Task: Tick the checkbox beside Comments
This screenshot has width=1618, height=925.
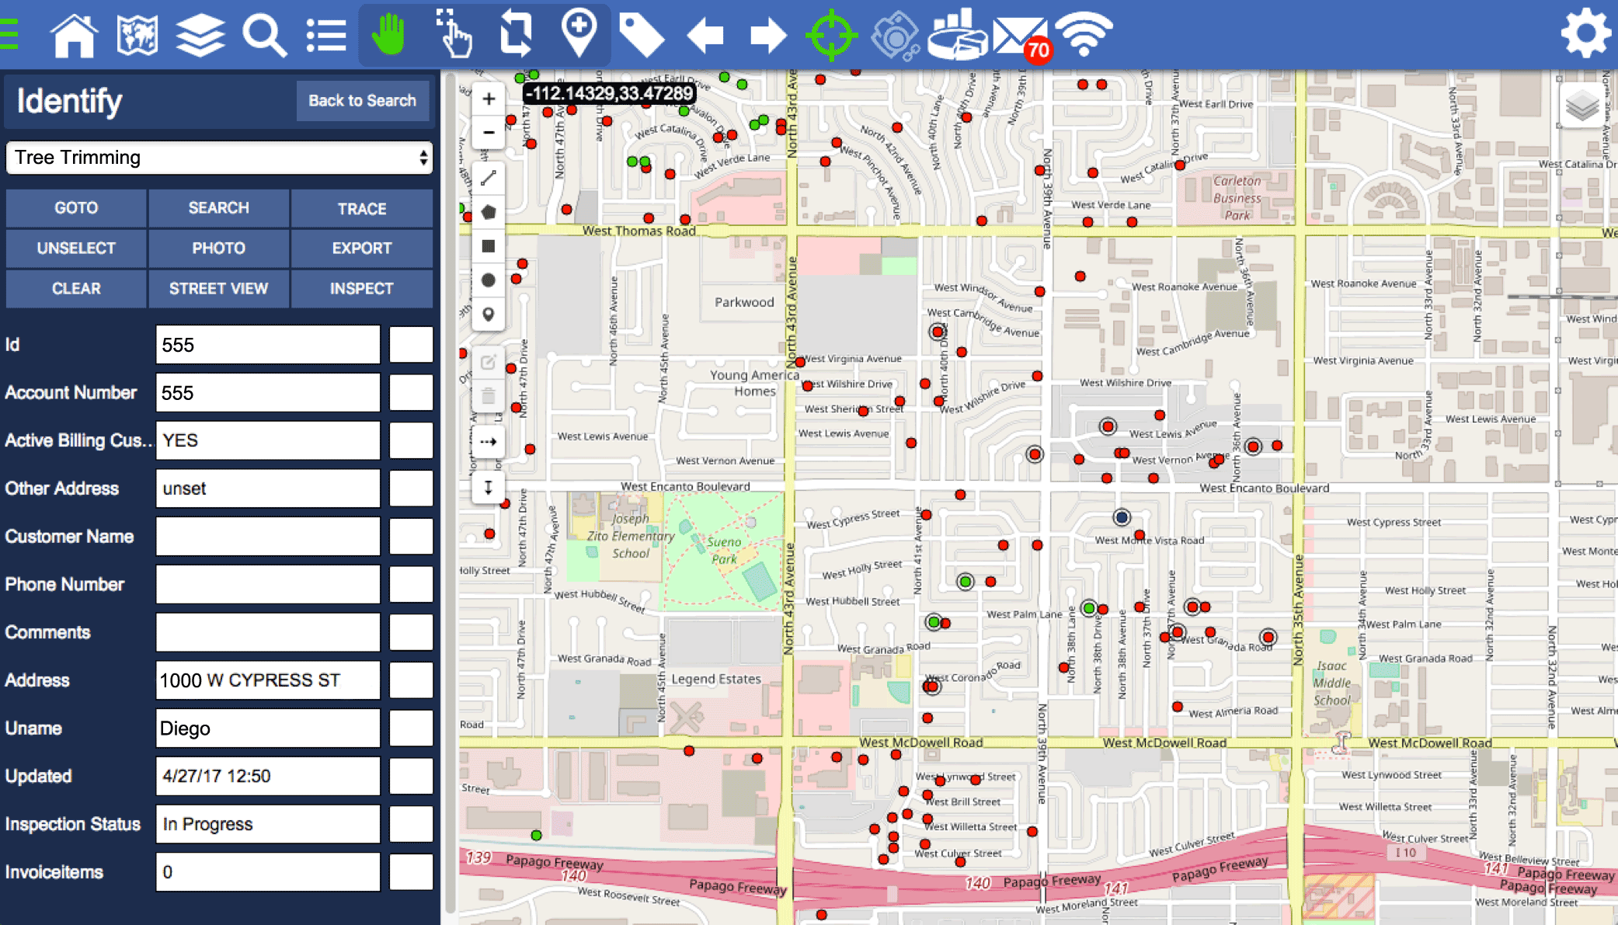Action: tap(411, 632)
